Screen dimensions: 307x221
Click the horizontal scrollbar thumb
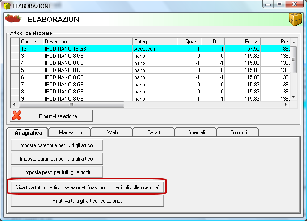[x=71, y=105]
